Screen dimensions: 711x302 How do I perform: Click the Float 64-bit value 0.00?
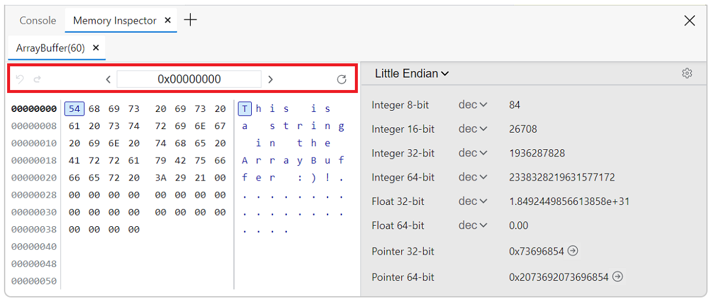[518, 225]
